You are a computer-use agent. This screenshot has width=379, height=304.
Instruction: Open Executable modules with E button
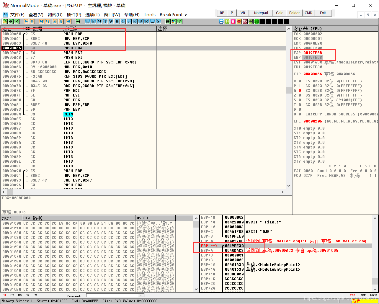pyautogui.click(x=94, y=21)
